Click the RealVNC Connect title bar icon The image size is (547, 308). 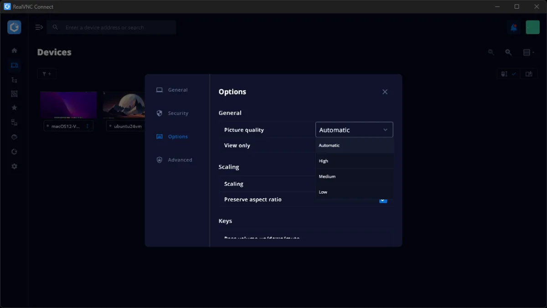point(7,6)
